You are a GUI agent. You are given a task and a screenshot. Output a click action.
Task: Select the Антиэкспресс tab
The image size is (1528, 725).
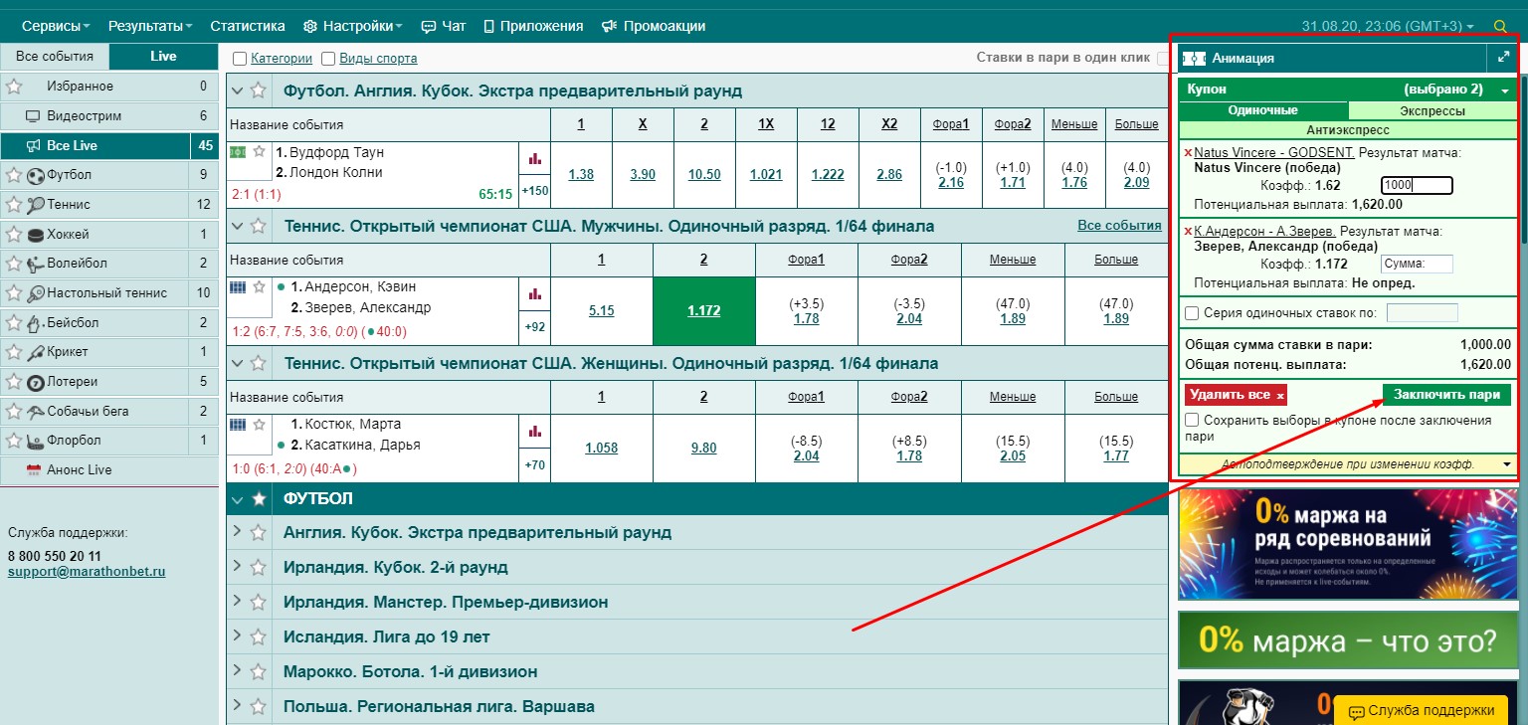(1347, 129)
